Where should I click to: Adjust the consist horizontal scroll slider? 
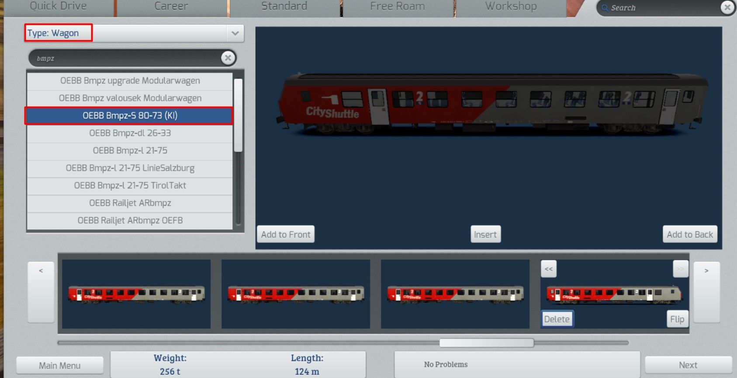486,343
